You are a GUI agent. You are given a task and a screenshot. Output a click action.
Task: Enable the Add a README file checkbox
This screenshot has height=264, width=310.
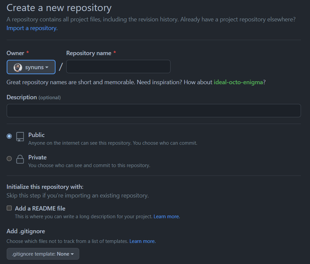(x=9, y=208)
